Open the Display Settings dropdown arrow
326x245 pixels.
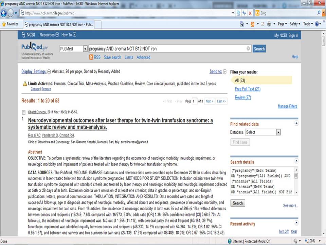pyautogui.click(x=49, y=72)
